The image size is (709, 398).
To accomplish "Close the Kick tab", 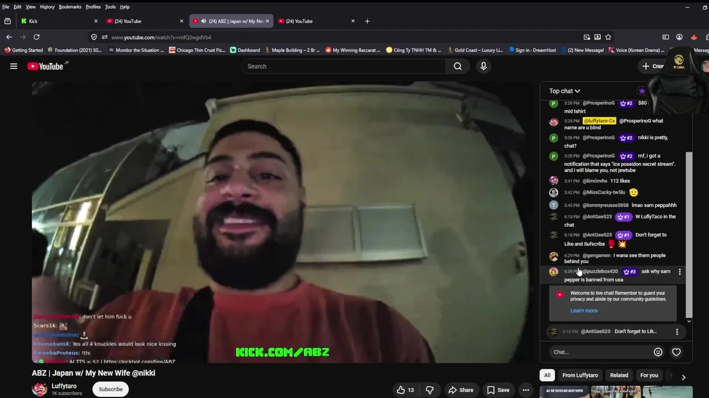I will click(95, 21).
